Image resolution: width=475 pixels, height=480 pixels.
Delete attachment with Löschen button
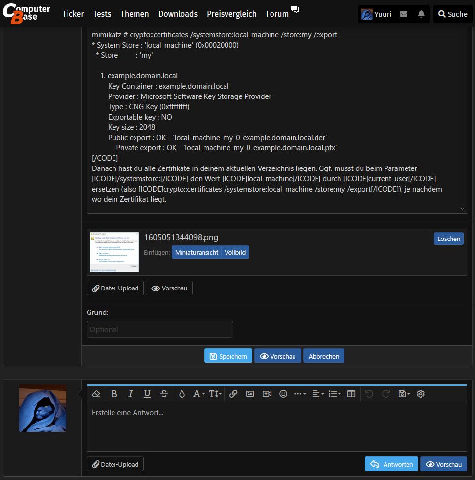[x=449, y=239]
